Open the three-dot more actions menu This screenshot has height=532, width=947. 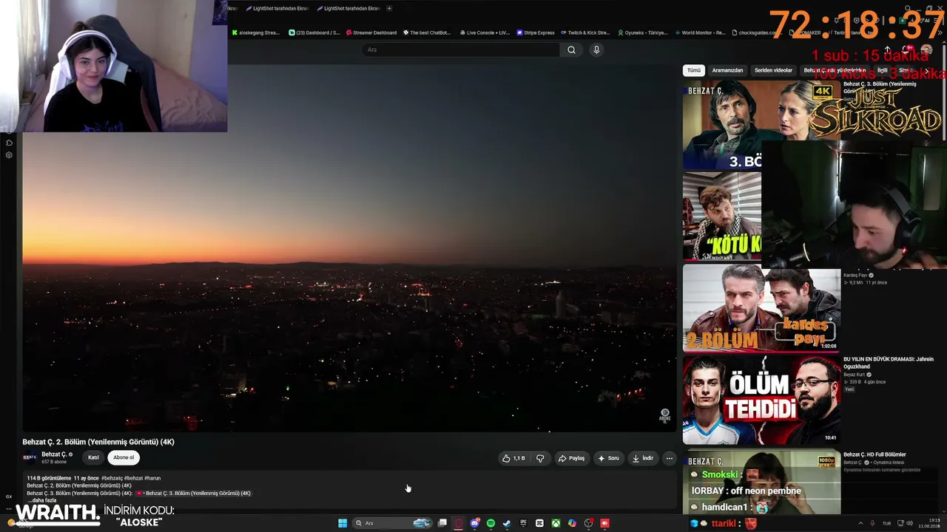(670, 458)
